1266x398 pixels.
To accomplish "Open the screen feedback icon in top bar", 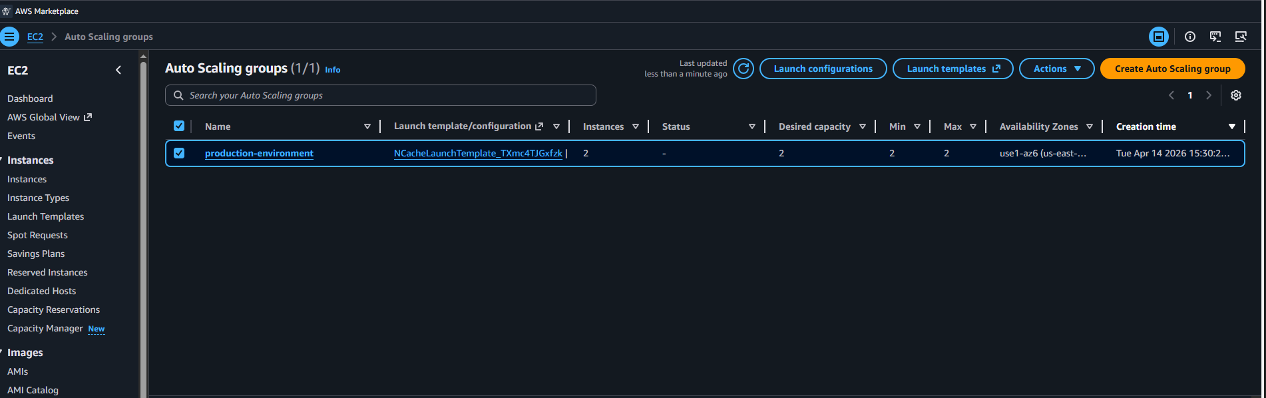I will 1215,37.
